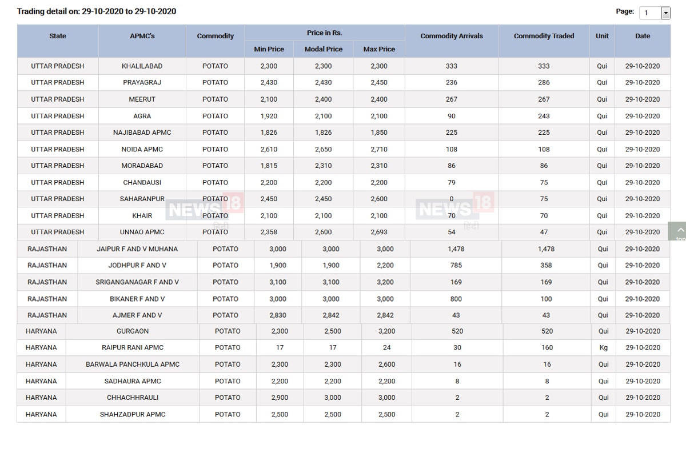
Task: Click Jodhpur's commodity traded value 358
Action: [x=546, y=266]
